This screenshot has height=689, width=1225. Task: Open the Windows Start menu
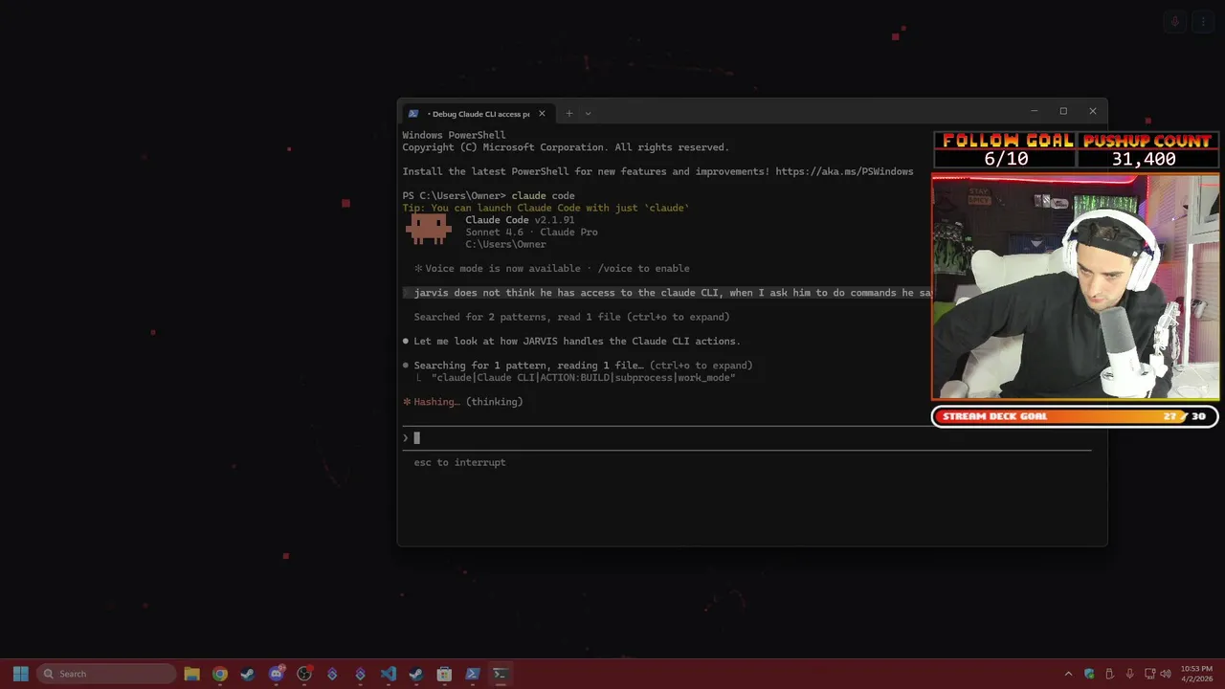(20, 674)
